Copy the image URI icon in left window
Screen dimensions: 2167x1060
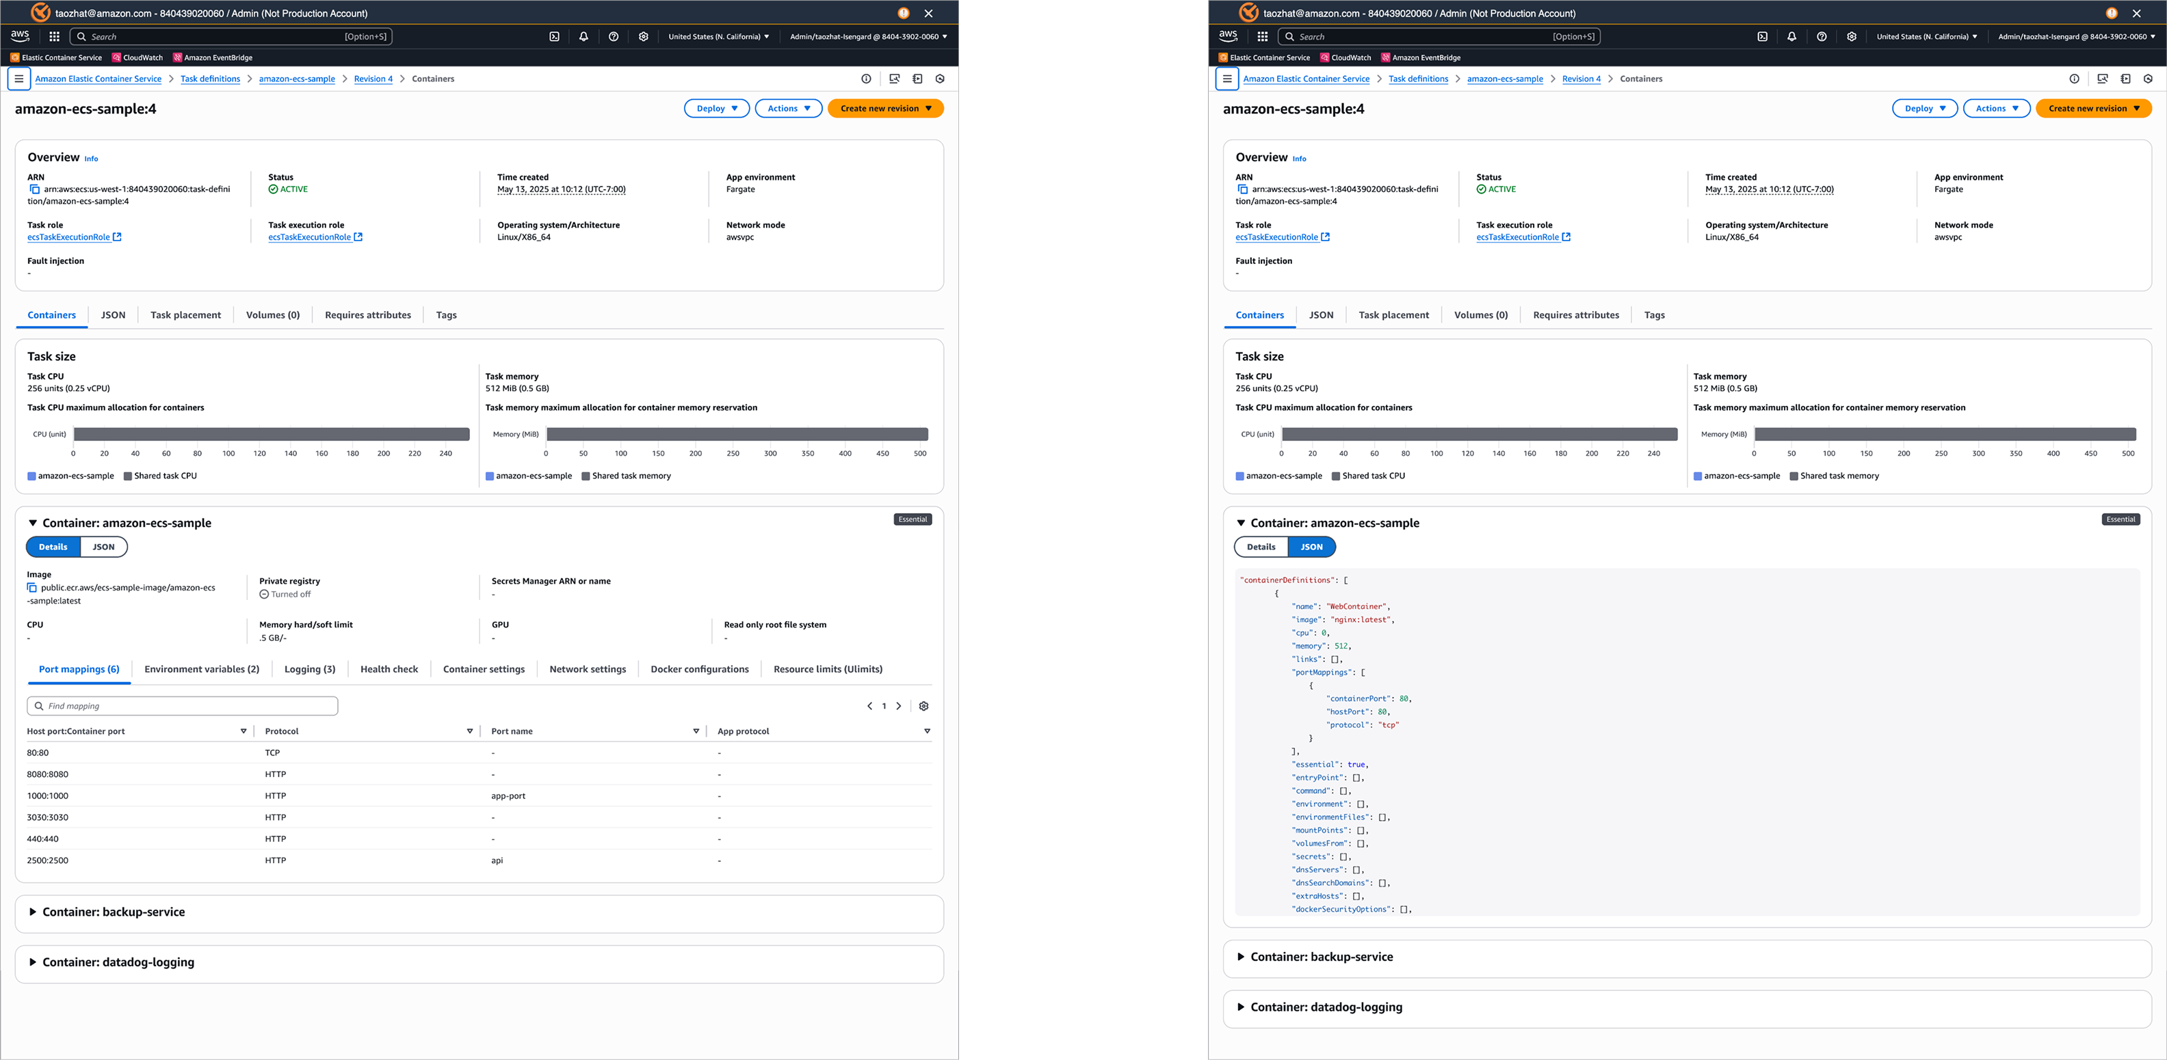(x=32, y=588)
